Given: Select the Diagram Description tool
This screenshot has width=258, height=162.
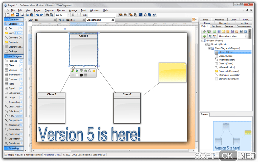Looking at the screenshot, I should (14, 47).
